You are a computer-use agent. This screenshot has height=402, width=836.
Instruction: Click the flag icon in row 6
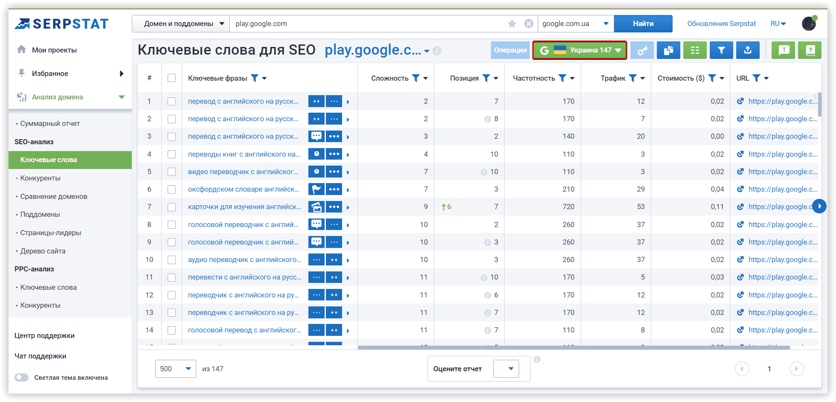coord(316,189)
